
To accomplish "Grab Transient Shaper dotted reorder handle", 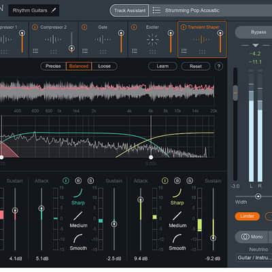I will (x=202, y=52).
